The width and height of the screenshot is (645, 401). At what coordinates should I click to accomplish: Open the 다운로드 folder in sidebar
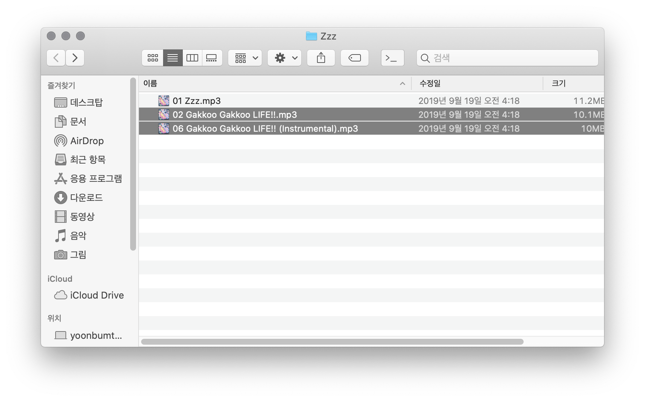point(86,198)
